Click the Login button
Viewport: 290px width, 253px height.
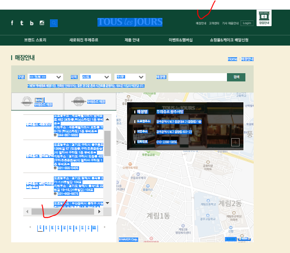tap(247, 23)
